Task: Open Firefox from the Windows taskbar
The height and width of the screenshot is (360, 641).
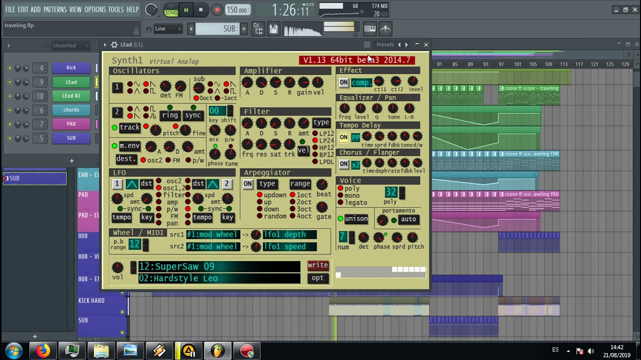Action: [x=43, y=350]
